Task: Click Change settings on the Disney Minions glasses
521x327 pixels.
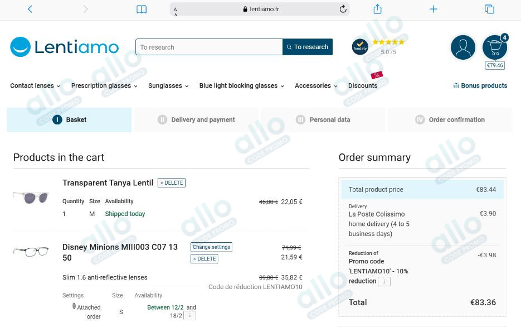Action: point(211,247)
